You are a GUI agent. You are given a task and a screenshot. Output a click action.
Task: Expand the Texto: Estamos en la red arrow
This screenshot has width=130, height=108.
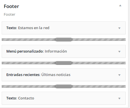click(119, 28)
